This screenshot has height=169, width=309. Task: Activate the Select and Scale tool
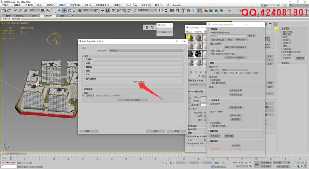(75, 11)
